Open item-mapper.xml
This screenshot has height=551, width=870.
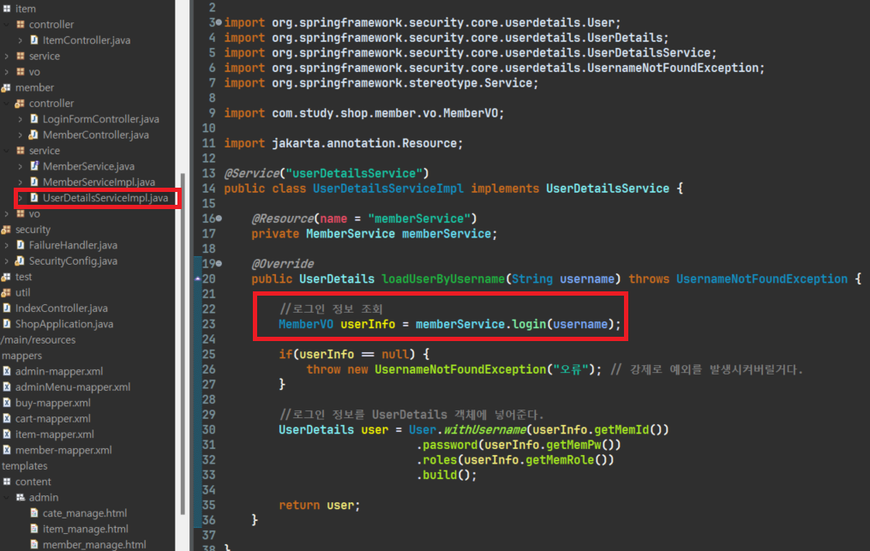point(54,434)
